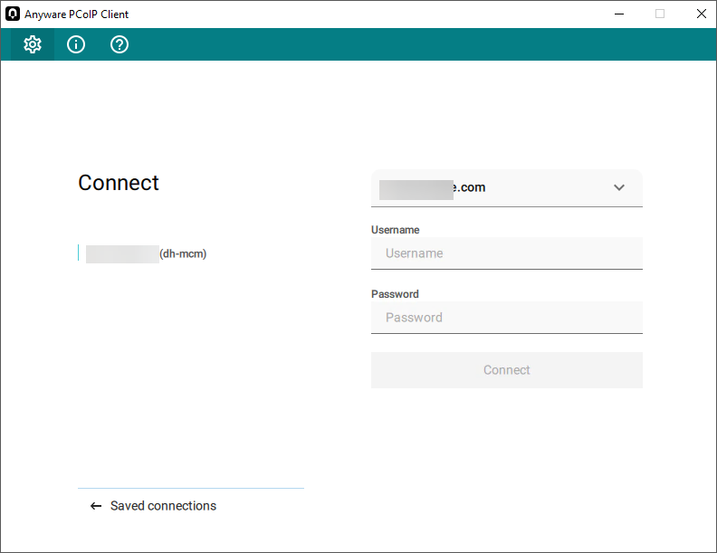The width and height of the screenshot is (717, 553).
Task: Click the Anyware PCoIP Client app logo
Action: tap(13, 14)
